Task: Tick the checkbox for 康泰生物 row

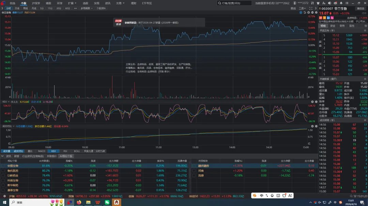Action: pyautogui.click(x=3, y=190)
